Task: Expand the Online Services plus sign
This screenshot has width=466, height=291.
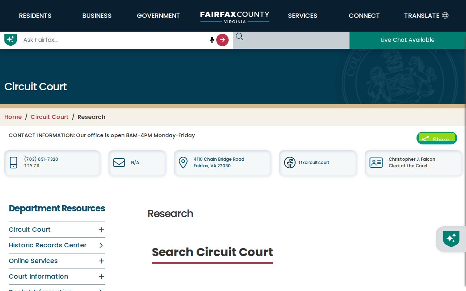Action: tap(102, 261)
